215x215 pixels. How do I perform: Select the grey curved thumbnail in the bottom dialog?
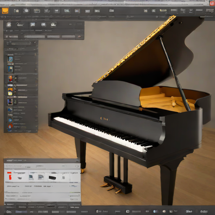[x=41, y=177]
